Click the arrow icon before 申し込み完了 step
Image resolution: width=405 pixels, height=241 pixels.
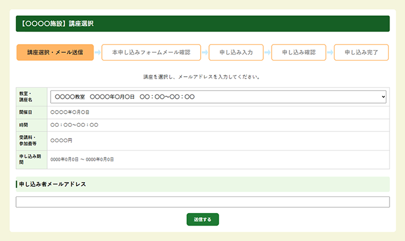click(330, 52)
